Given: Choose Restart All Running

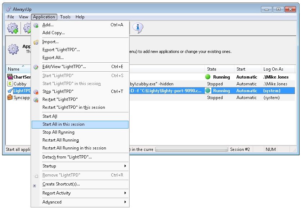Looking at the screenshot, I should (80, 140).
